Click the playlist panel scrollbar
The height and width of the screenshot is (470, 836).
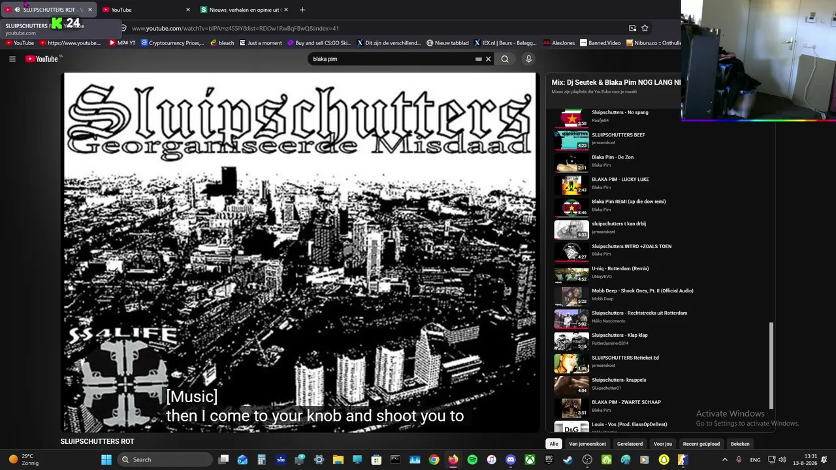[771, 366]
